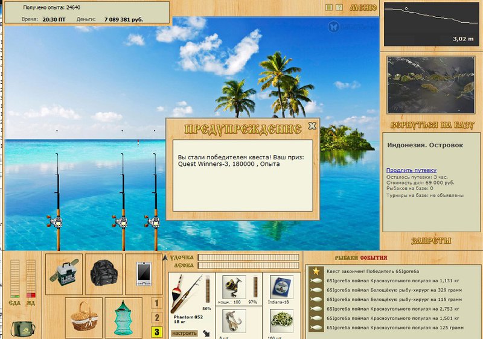Select the catch entry of 2,753 кг
The height and width of the screenshot is (339, 483).
(x=393, y=309)
